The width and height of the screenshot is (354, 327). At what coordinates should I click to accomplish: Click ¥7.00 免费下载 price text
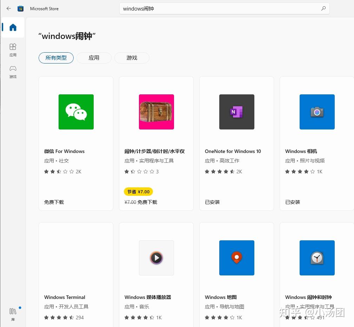(x=141, y=202)
